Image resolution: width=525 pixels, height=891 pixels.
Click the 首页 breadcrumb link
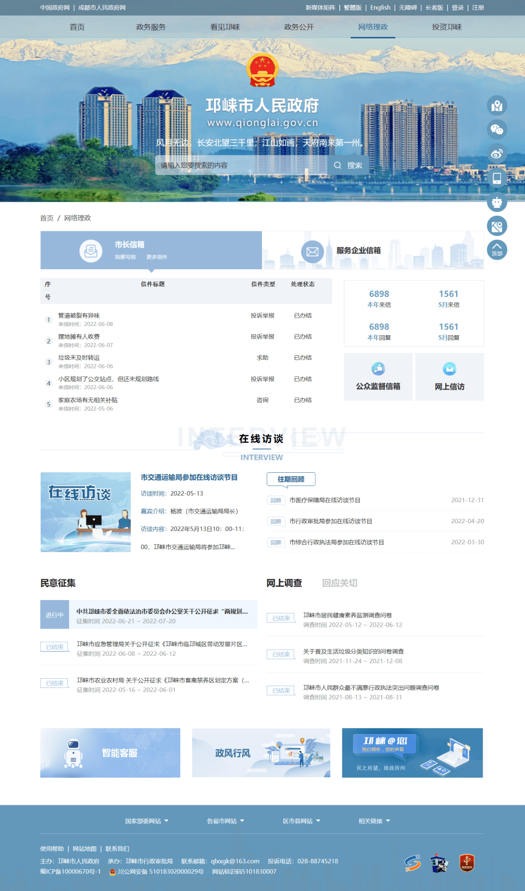click(47, 218)
